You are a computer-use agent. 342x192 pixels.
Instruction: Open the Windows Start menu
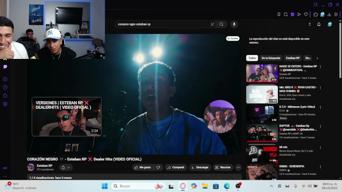click(104, 186)
